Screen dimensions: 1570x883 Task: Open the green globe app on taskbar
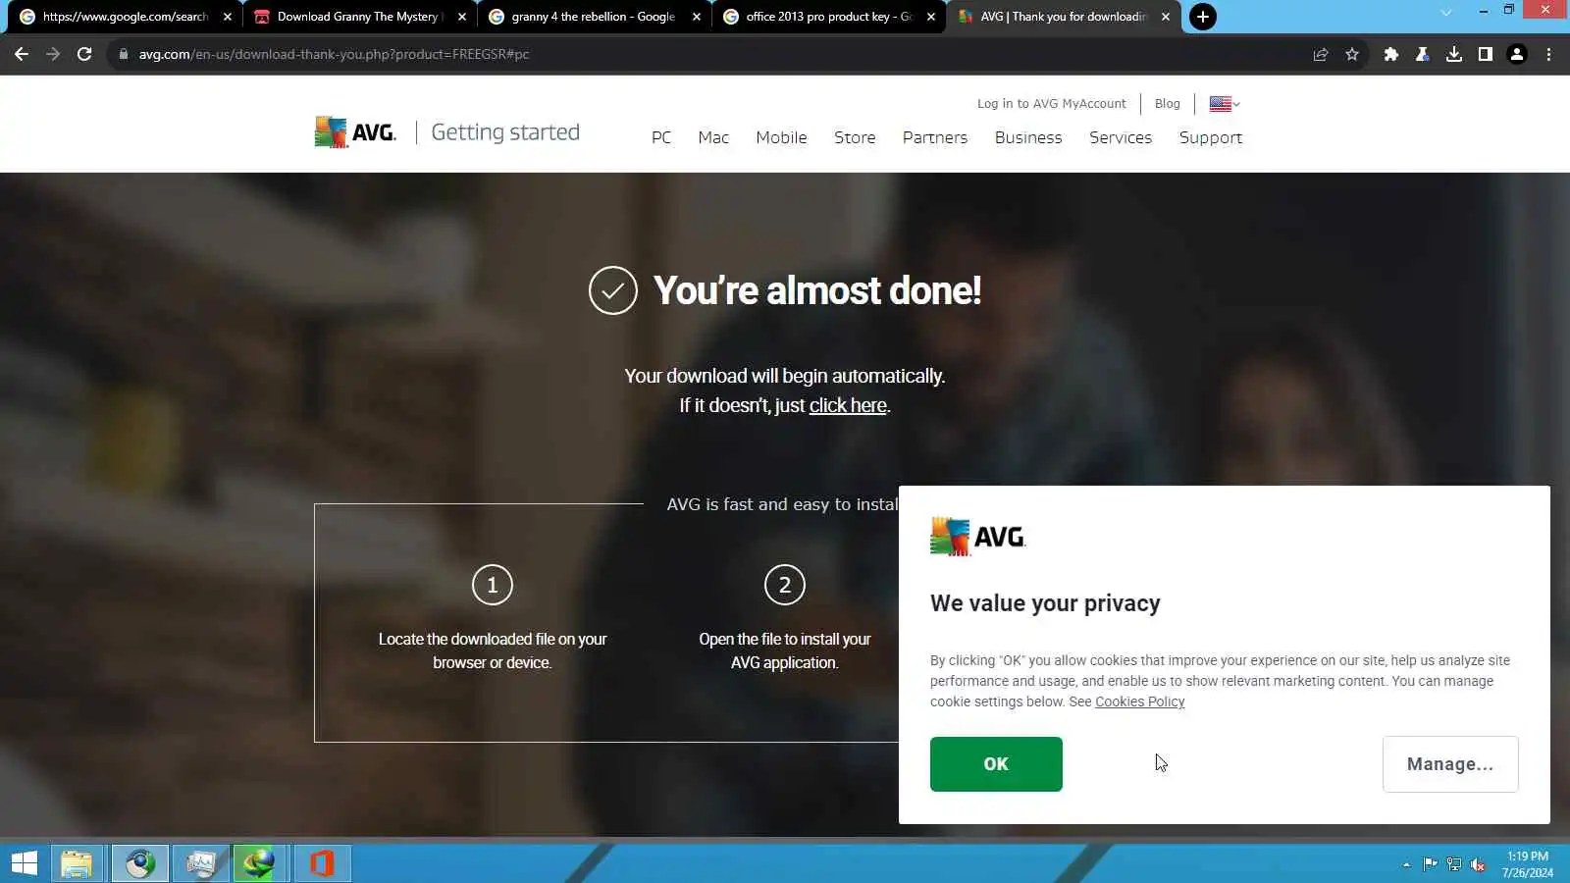pos(260,863)
